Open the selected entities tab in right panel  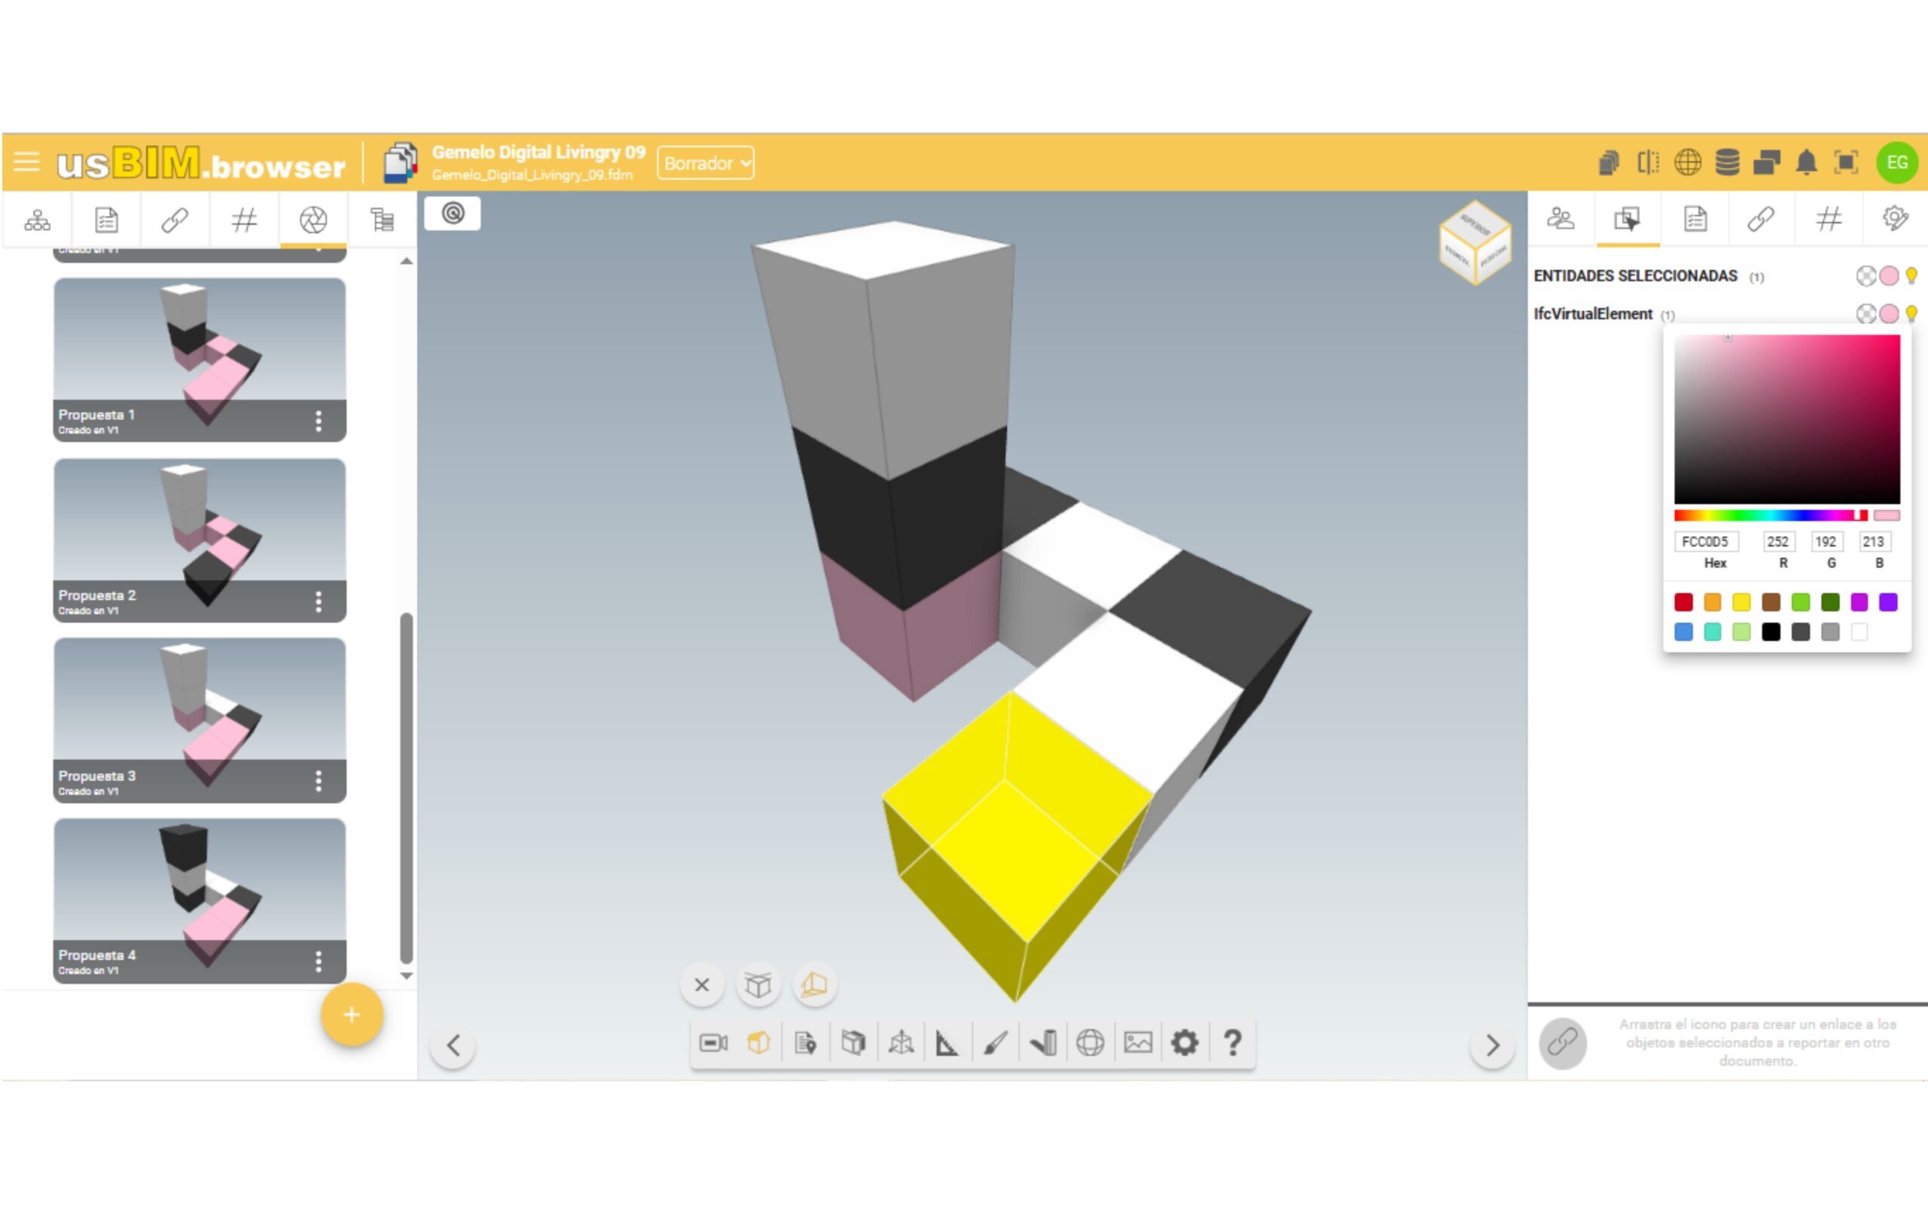tap(1627, 218)
